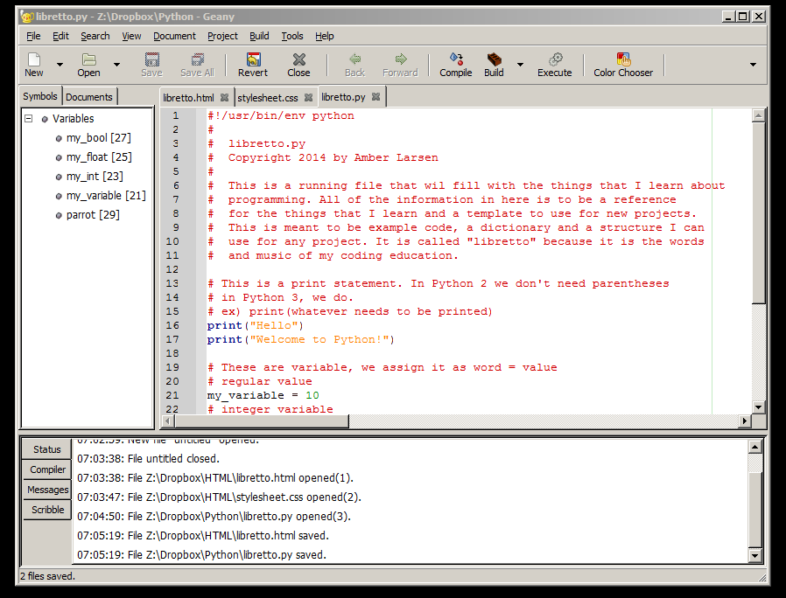Create a new file with New icon

click(33, 65)
